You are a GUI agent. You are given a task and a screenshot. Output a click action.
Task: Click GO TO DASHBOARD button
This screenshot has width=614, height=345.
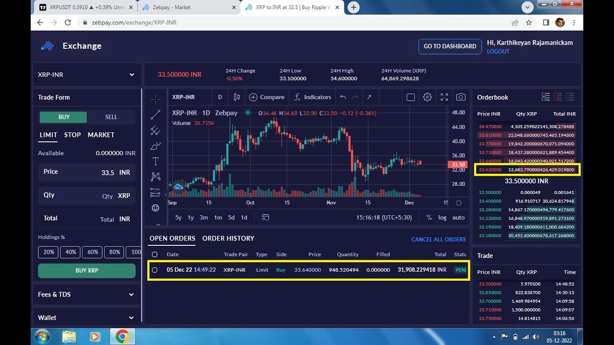(450, 46)
